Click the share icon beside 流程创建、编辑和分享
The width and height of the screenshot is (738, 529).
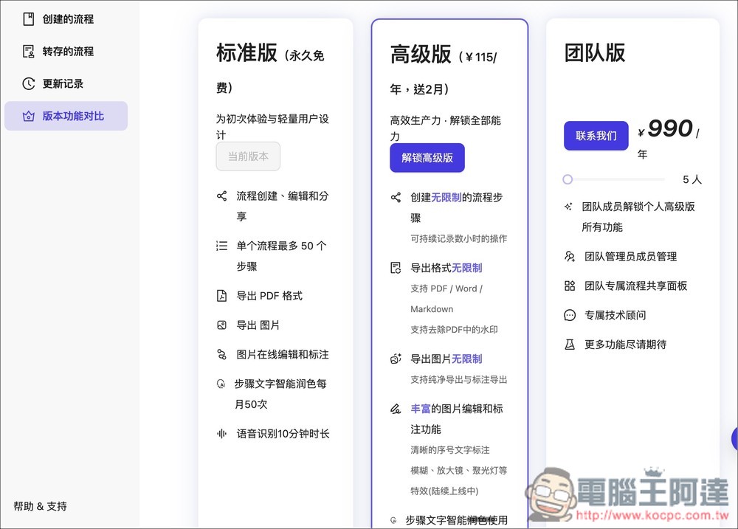(221, 196)
